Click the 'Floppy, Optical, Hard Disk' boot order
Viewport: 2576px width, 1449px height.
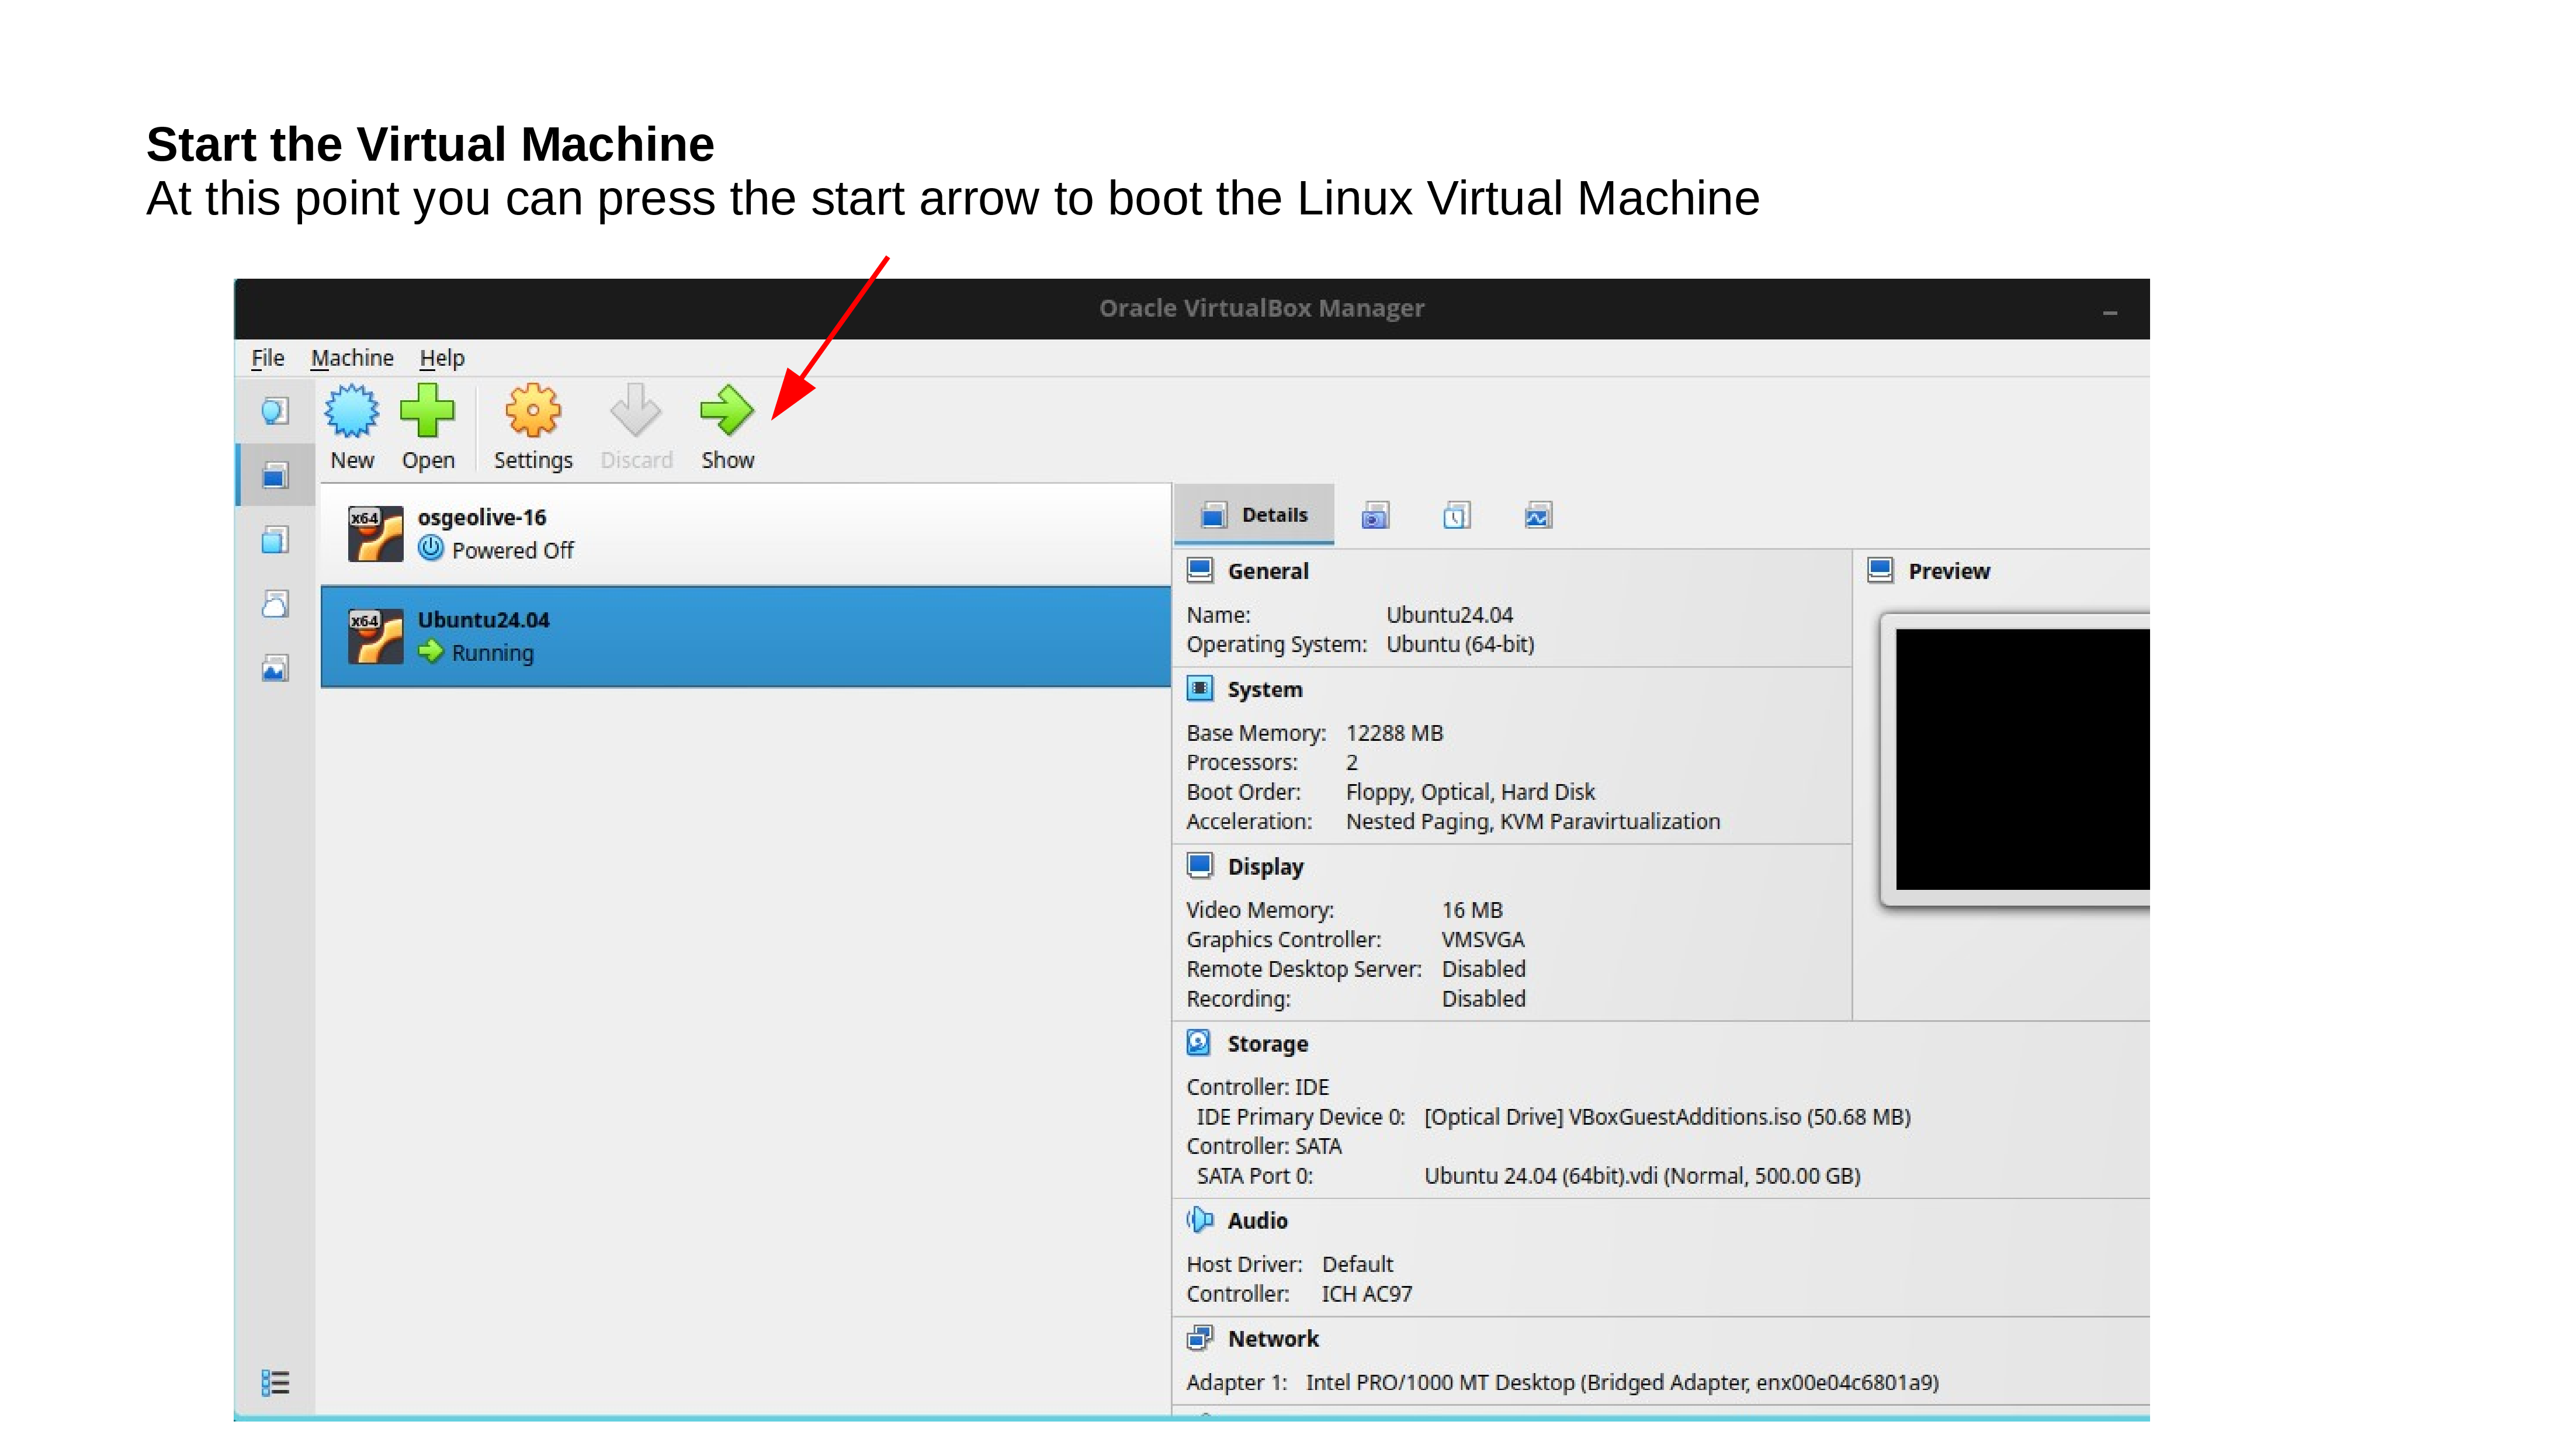[x=1470, y=792]
